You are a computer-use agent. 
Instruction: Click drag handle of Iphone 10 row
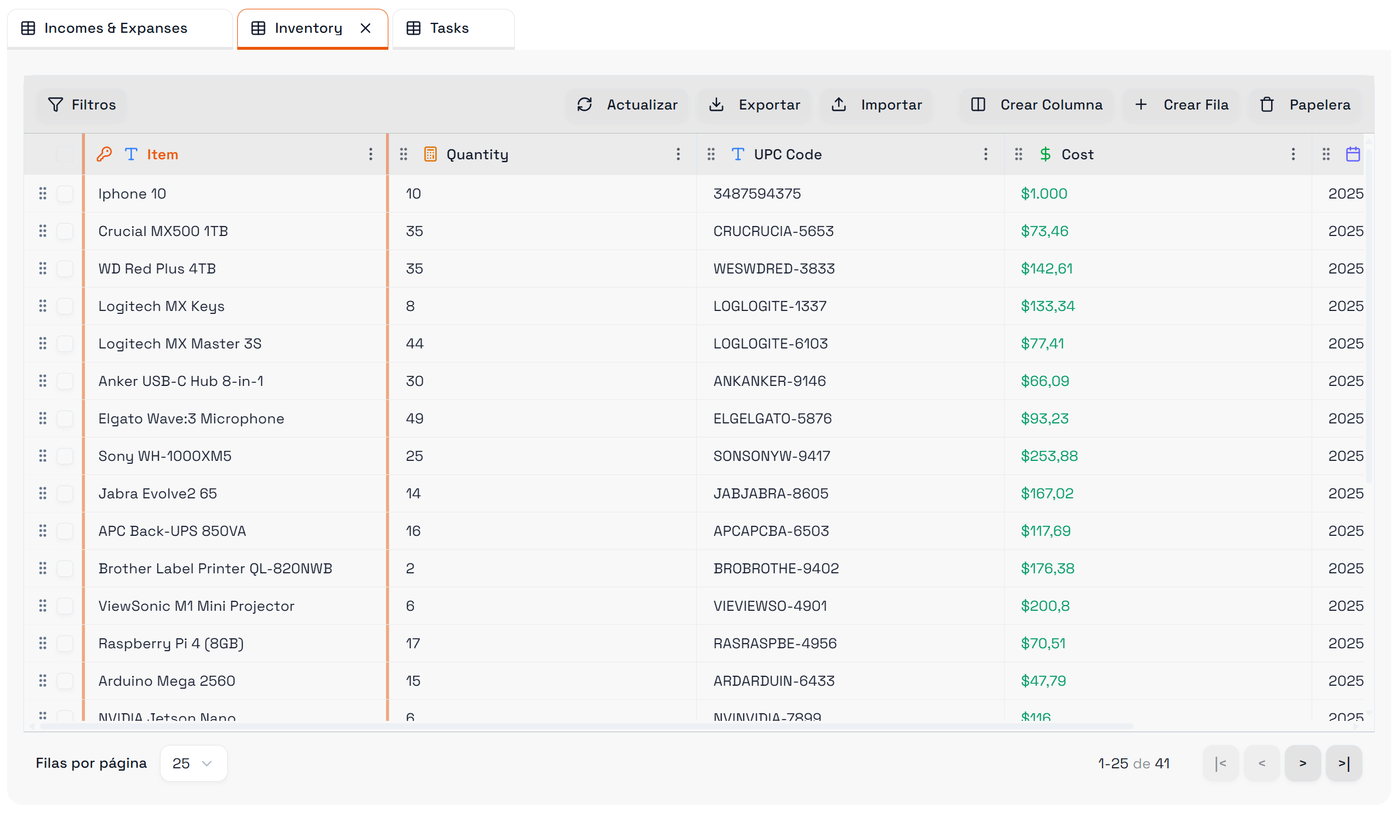coord(43,194)
